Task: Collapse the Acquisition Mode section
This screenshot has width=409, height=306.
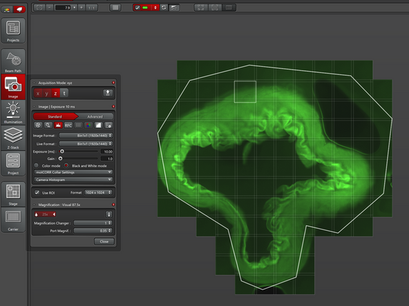Action: 35,83
